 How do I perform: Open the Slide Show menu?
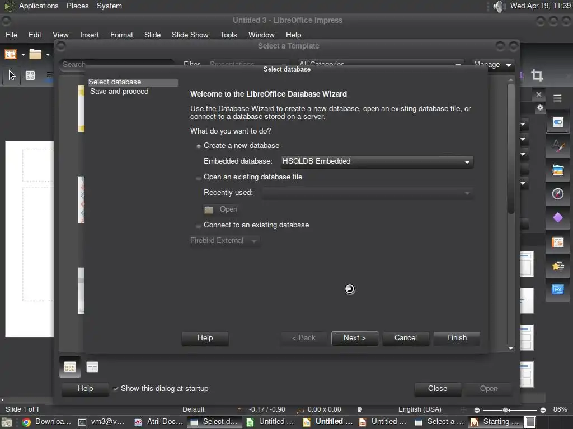190,35
